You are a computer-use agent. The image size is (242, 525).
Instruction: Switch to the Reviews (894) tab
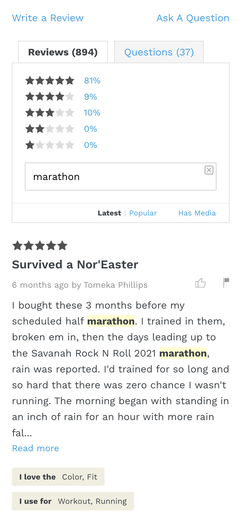(63, 52)
